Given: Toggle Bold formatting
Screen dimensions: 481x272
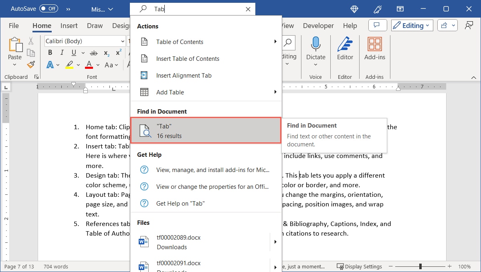Looking at the screenshot, I should pos(50,52).
